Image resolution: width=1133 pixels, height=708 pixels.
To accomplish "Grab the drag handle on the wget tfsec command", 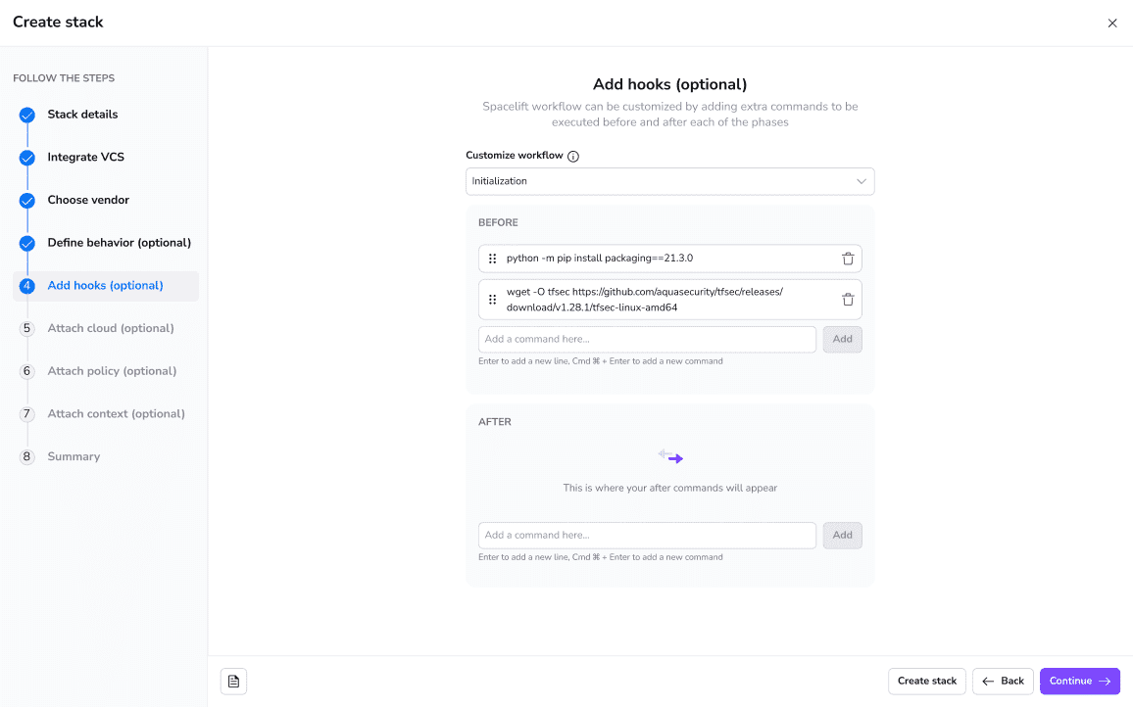I will tap(492, 299).
